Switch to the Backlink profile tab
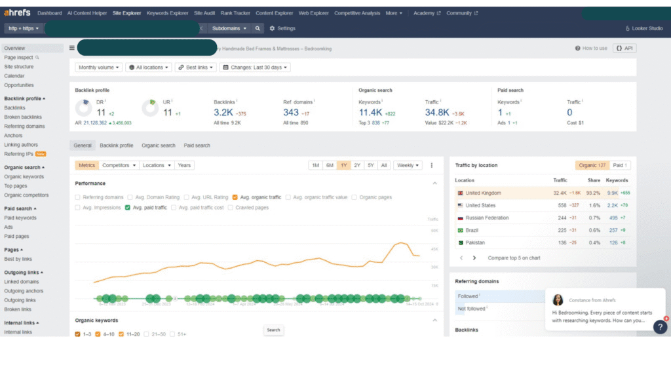The image size is (671, 369). [x=117, y=146]
